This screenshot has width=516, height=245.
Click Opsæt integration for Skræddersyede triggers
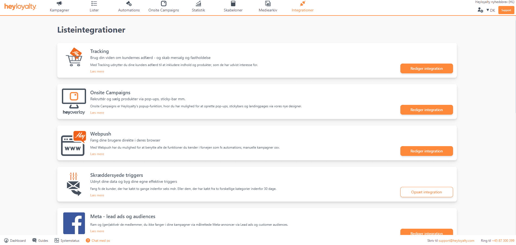(426, 192)
